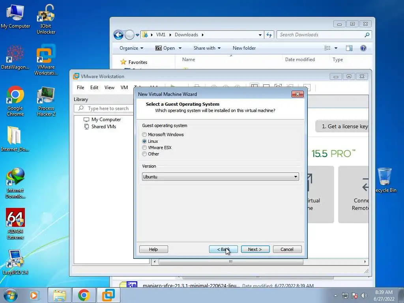Open Process Hacker 2 desktop icon

coord(46,101)
